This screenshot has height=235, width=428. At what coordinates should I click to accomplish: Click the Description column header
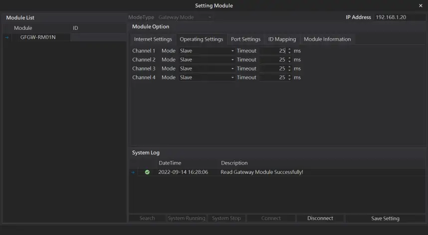tap(234, 163)
